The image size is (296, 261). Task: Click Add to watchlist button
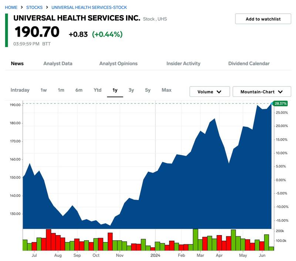[263, 19]
